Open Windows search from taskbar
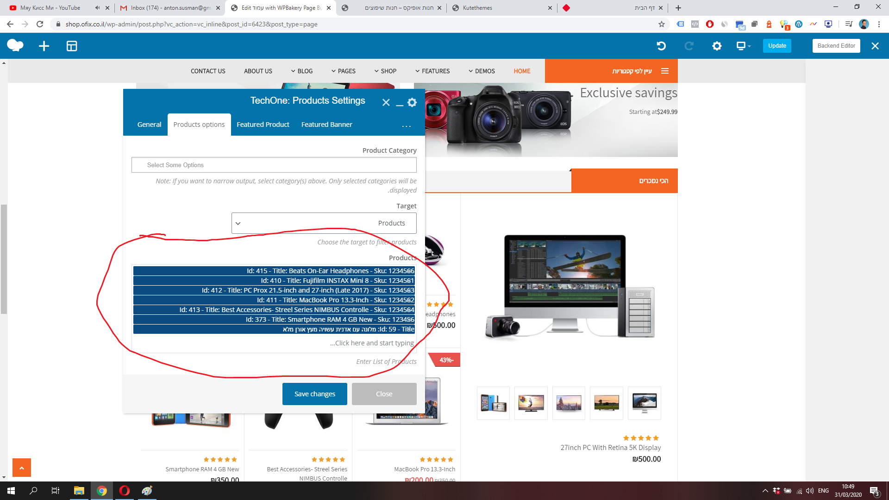Screen dimensions: 889x500 [x=33, y=491]
